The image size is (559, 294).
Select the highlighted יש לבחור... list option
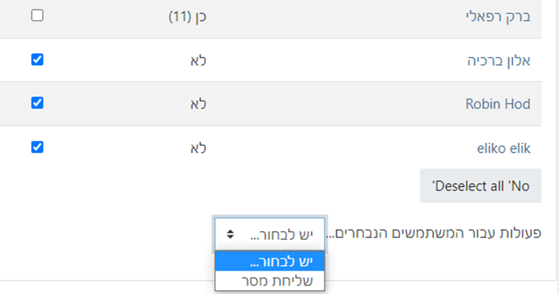coord(269,262)
